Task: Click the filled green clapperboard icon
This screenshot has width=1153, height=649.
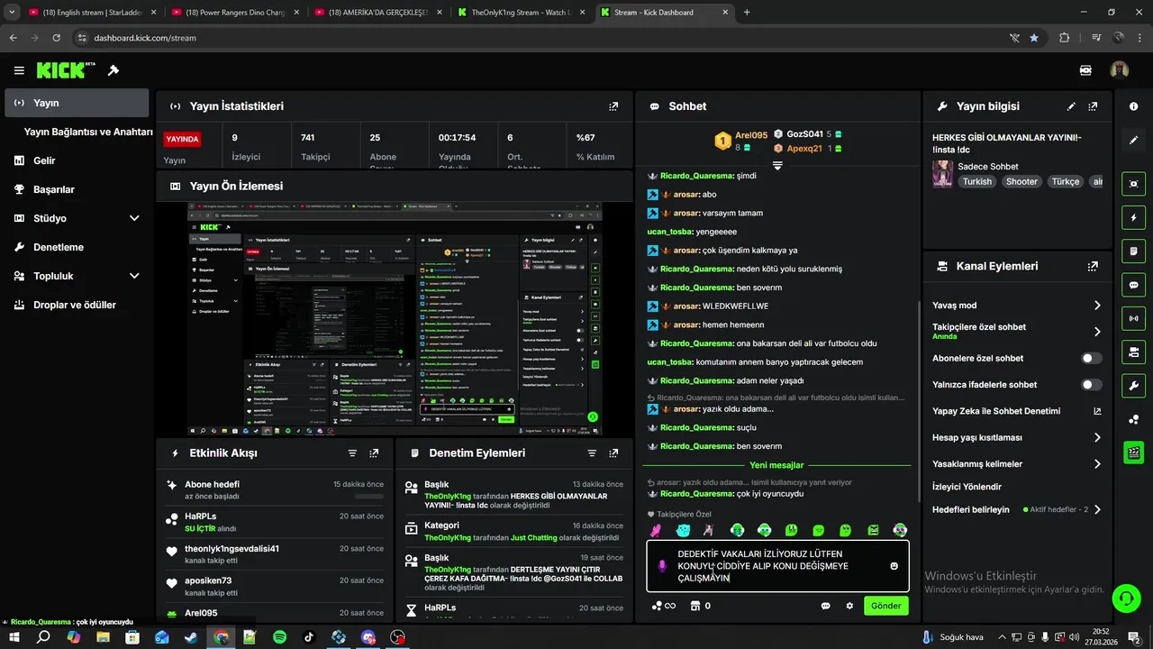Action: 1133,452
